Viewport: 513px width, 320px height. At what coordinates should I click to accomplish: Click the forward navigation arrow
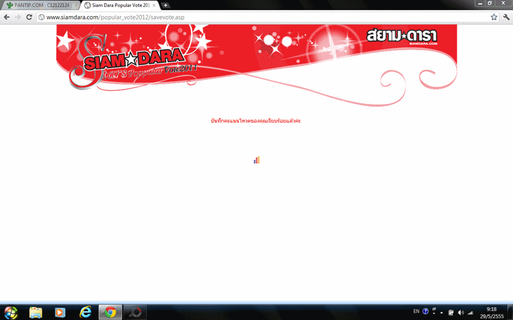(x=18, y=17)
